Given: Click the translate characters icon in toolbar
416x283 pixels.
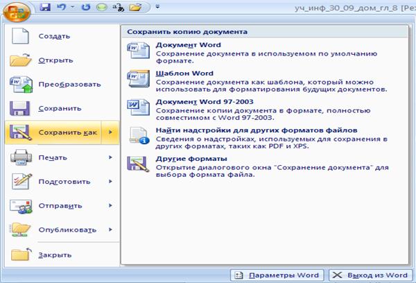Looking at the screenshot, I should tap(119, 7).
